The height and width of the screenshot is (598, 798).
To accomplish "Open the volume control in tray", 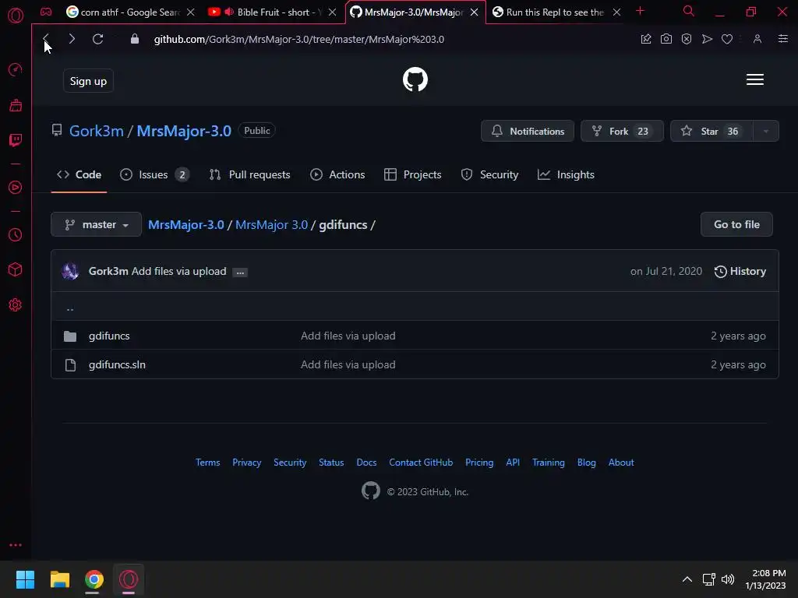I will tap(728, 579).
